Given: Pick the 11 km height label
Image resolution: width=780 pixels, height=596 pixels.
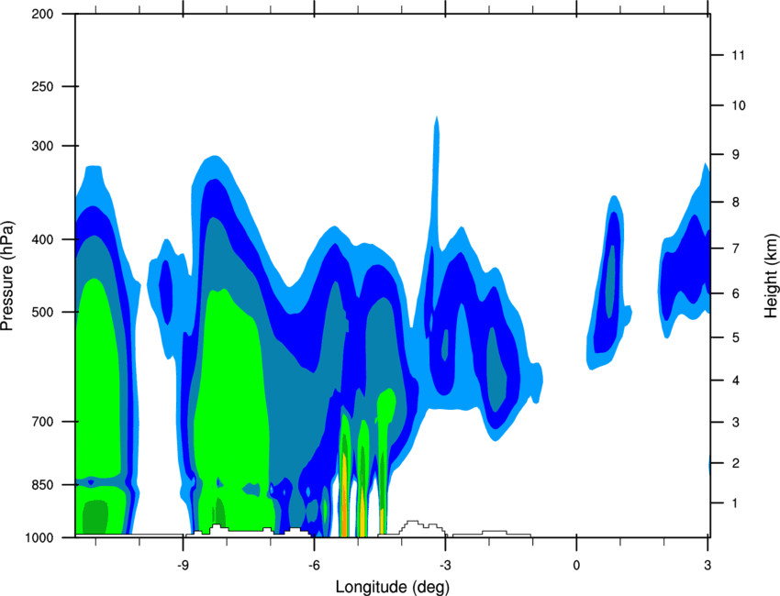Looking at the screenshot, I should coord(739,55).
